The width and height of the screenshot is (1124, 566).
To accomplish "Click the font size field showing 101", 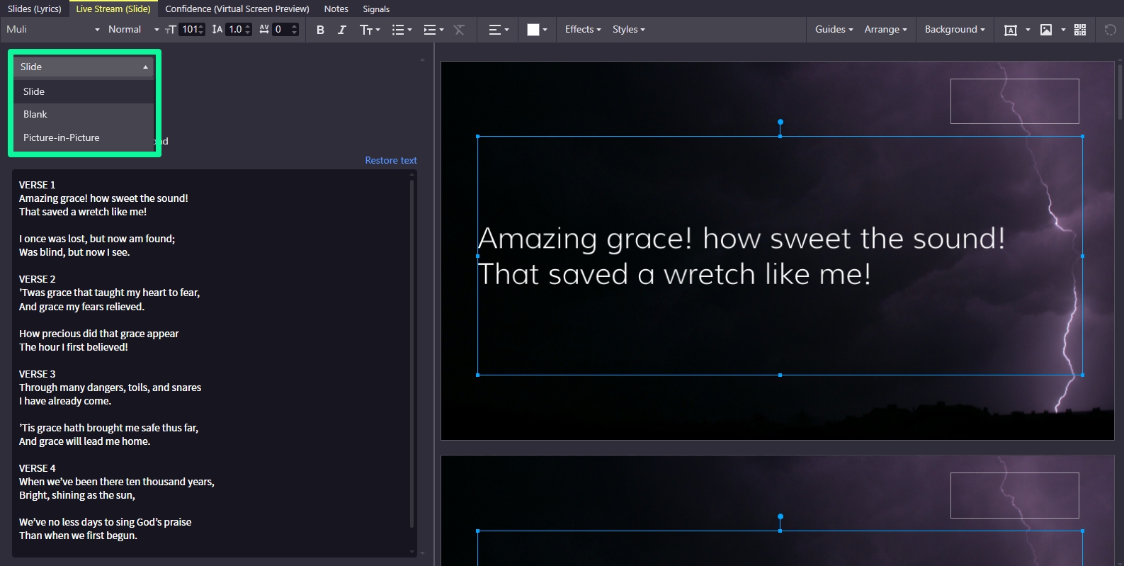I will coord(188,29).
